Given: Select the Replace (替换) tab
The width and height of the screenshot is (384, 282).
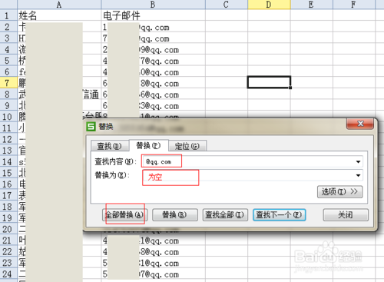Looking at the screenshot, I should [148, 146].
